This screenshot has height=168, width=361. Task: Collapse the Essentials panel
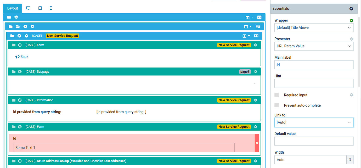pyautogui.click(x=351, y=8)
